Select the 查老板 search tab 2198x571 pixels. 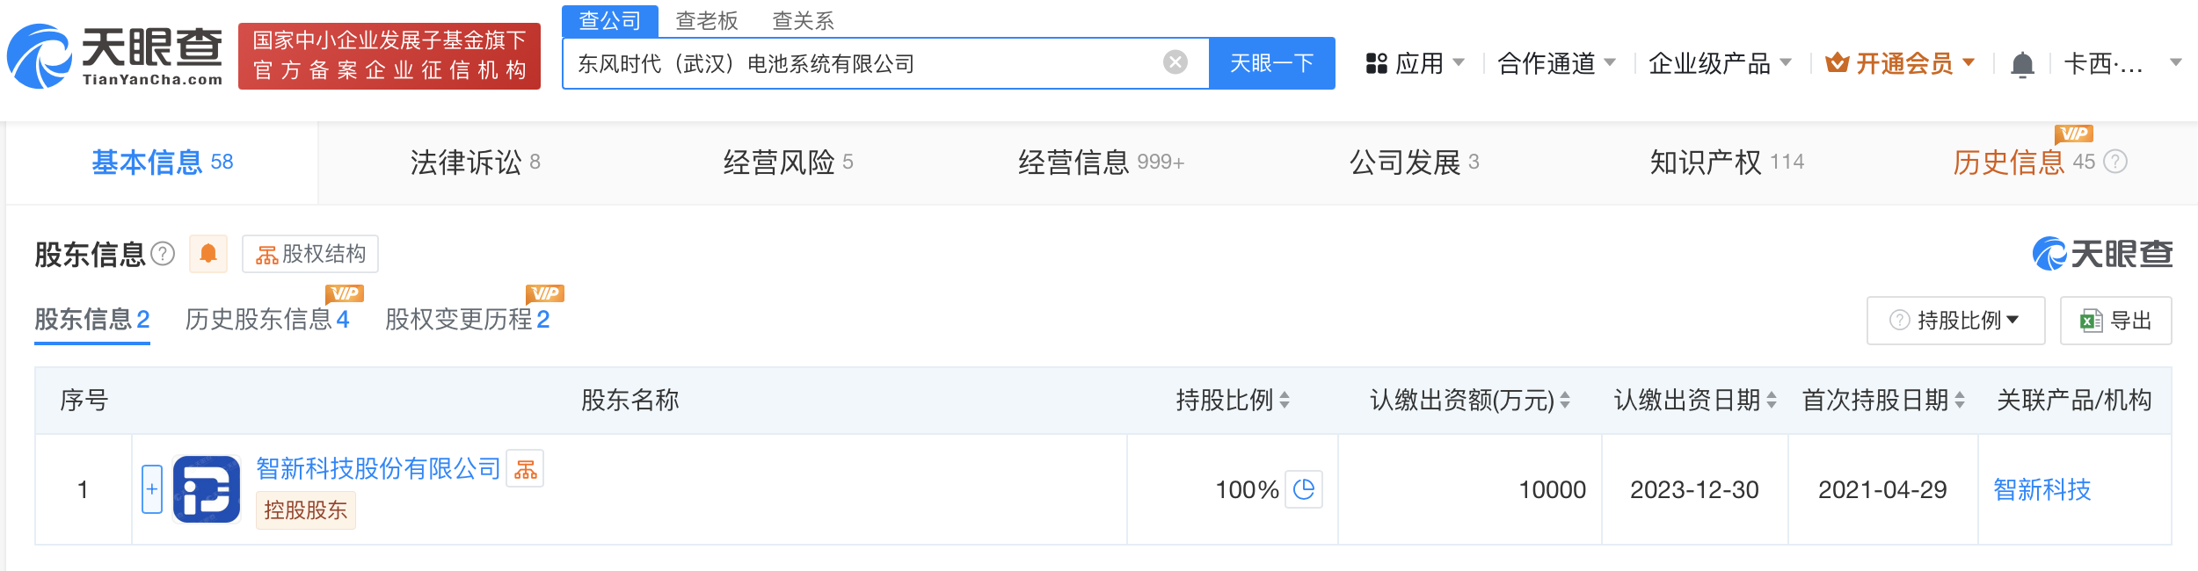(x=707, y=20)
